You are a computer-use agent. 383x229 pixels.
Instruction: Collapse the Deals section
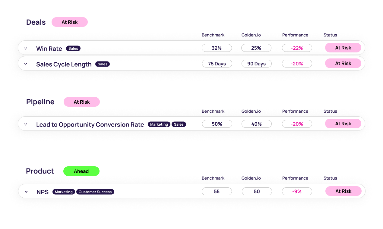click(x=36, y=22)
